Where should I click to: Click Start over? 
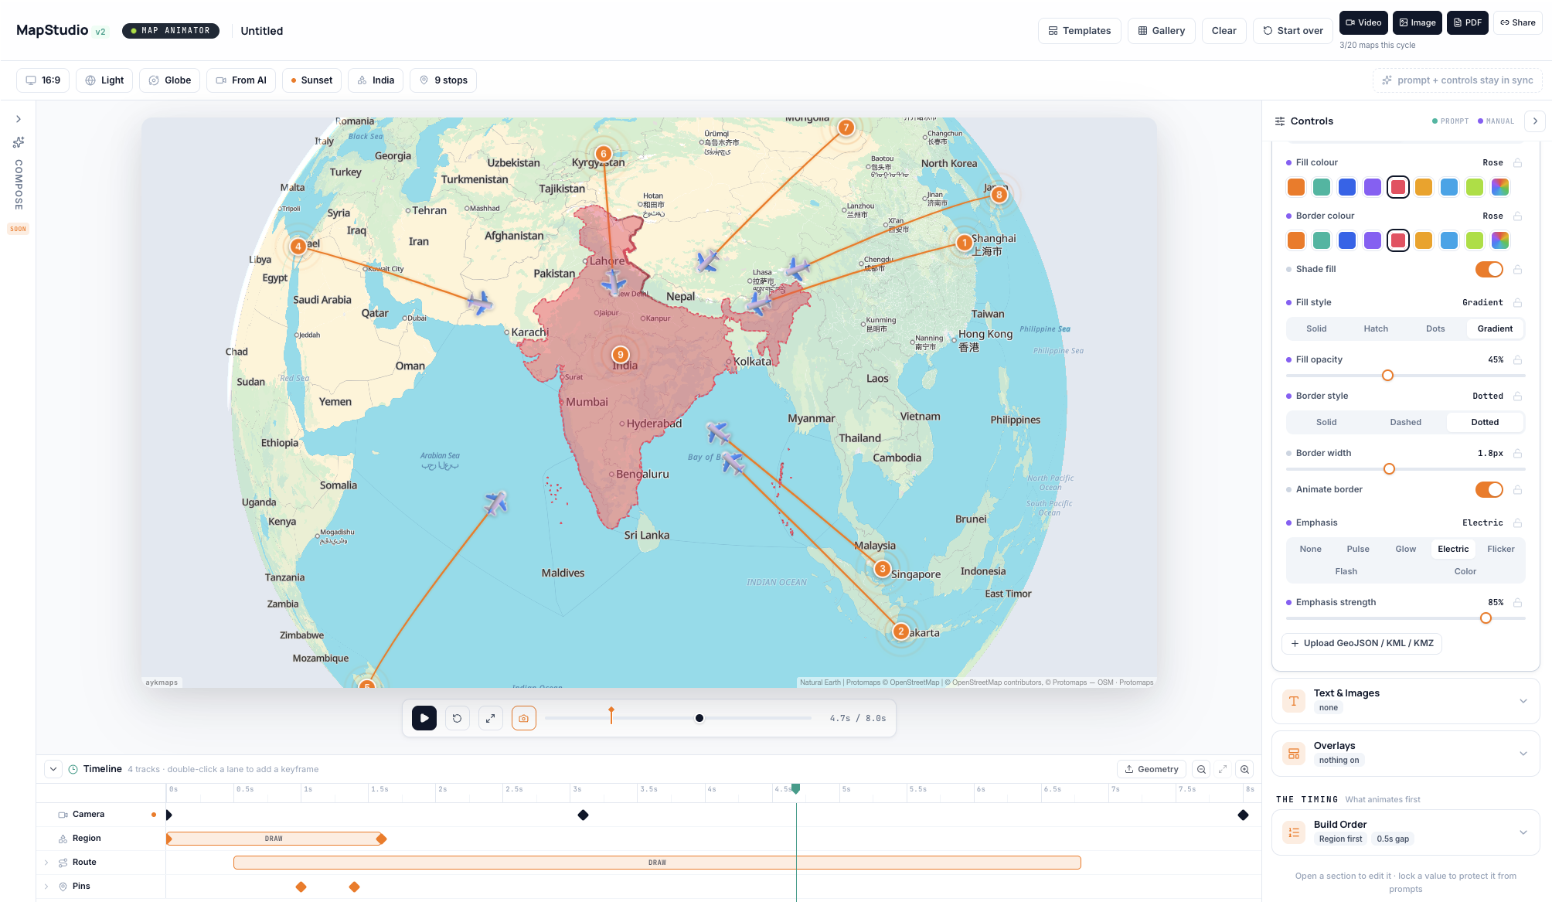[x=1293, y=31]
